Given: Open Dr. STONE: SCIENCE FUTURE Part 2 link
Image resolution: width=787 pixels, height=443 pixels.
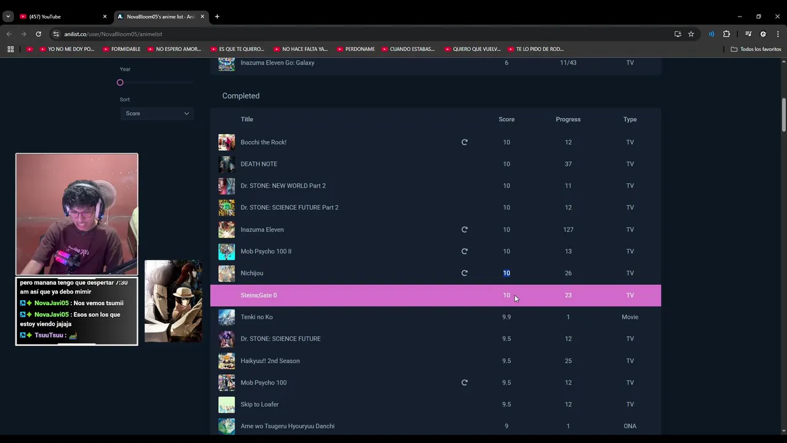Looking at the screenshot, I should coord(290,207).
